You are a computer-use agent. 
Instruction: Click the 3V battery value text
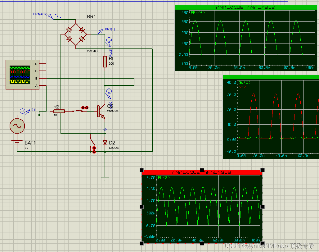click(26, 148)
